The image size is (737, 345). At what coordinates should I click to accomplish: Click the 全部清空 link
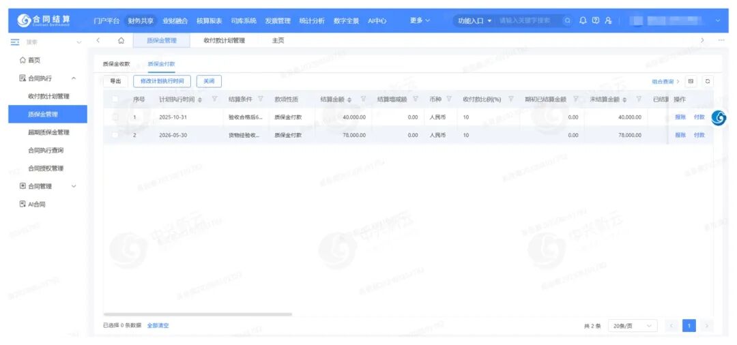click(x=158, y=326)
